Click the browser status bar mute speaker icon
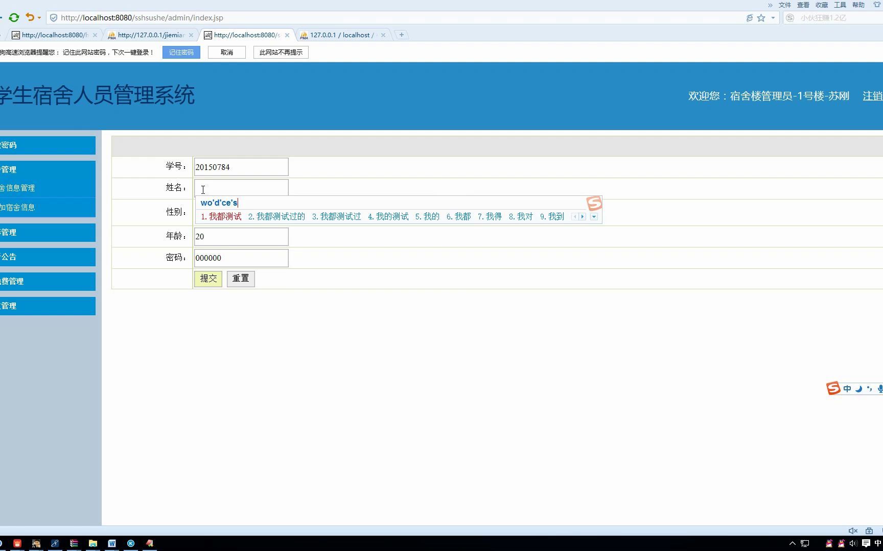 pos(853,531)
